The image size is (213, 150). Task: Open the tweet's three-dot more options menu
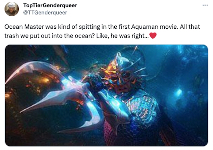(205, 5)
